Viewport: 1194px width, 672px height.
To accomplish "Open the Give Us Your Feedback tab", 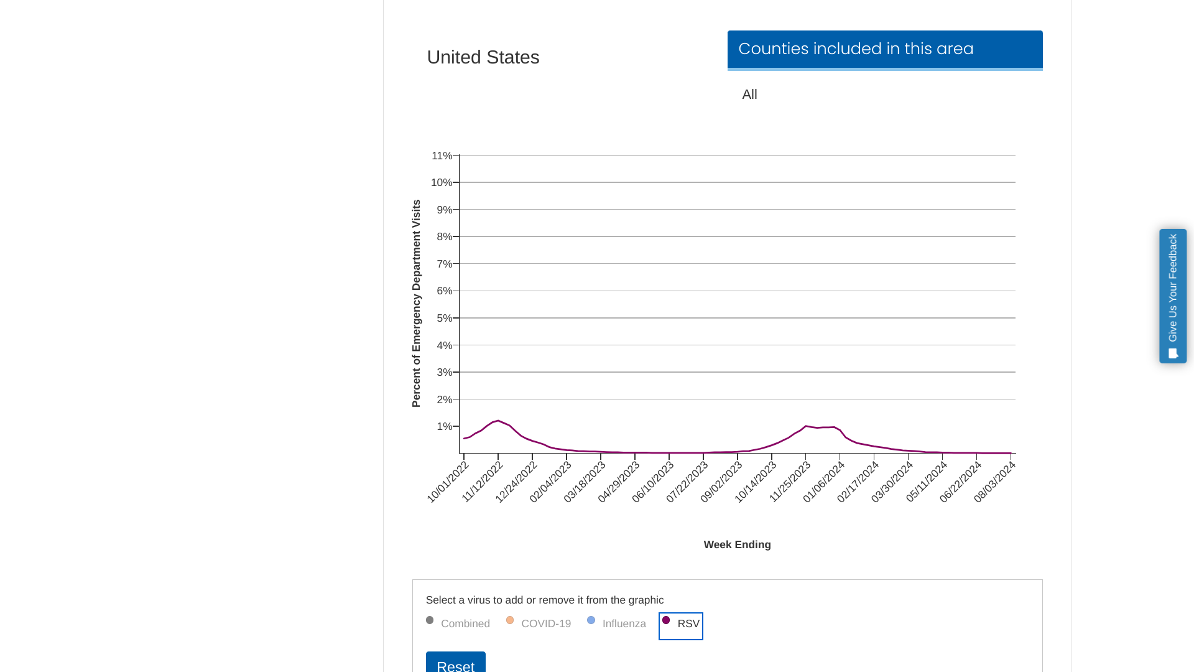I will click(x=1172, y=287).
